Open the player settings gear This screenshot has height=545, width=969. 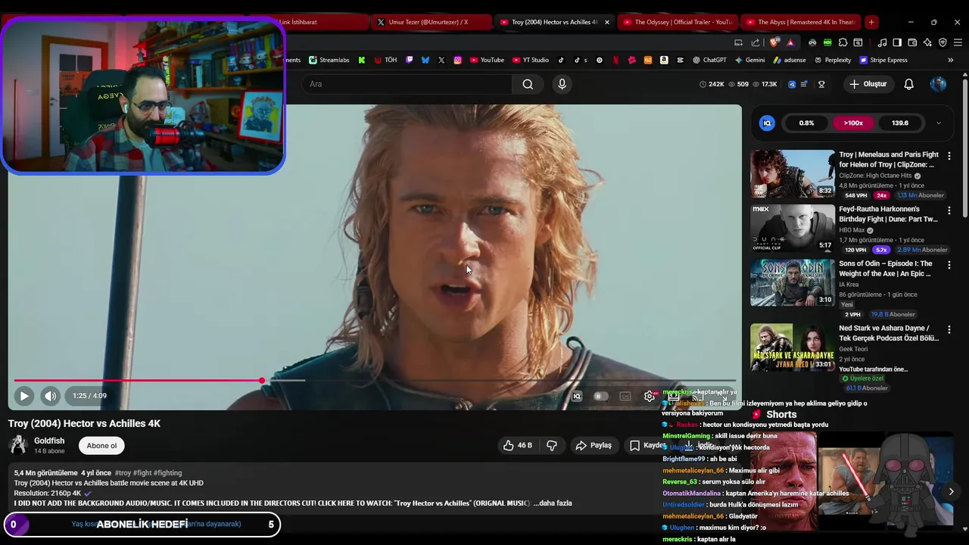(650, 396)
